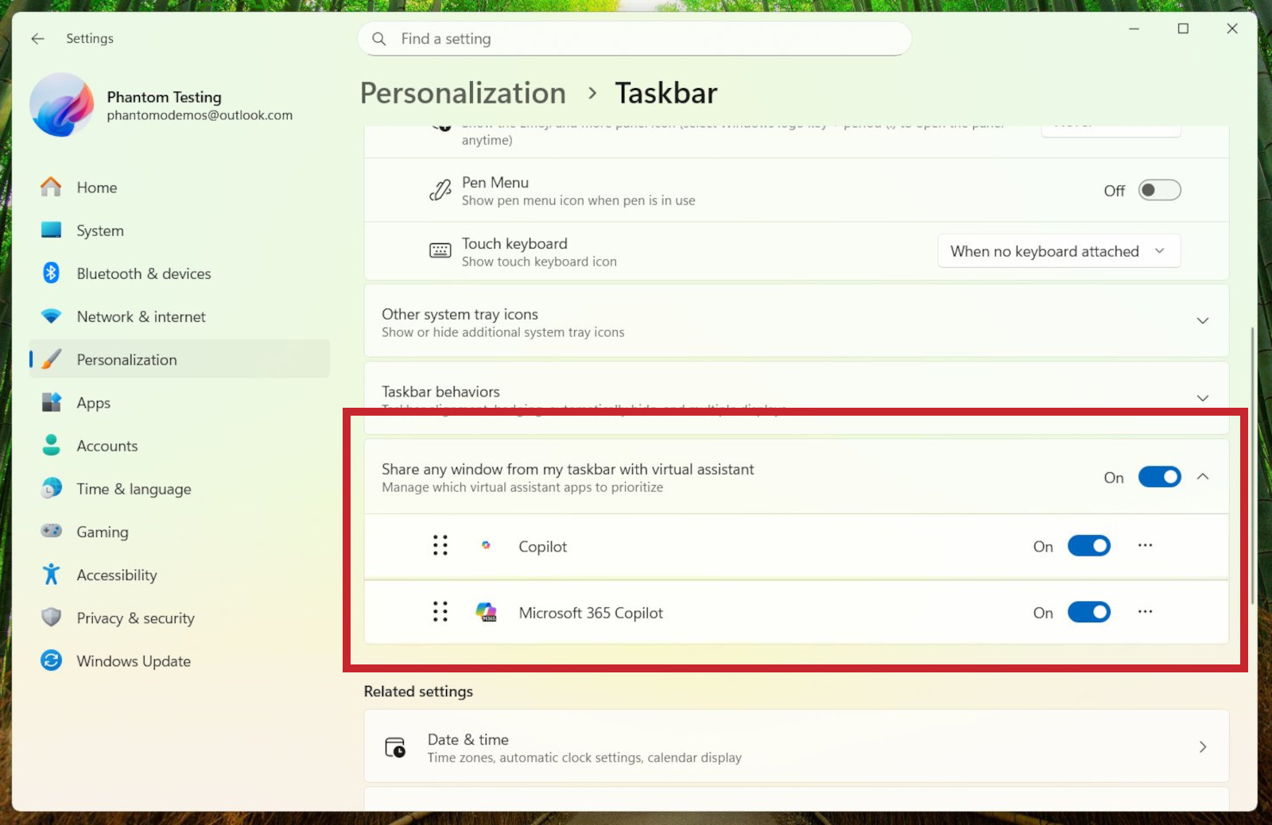Turn off the virtual assistant sharing toggle
Image resolution: width=1272 pixels, height=825 pixels.
[x=1159, y=477]
